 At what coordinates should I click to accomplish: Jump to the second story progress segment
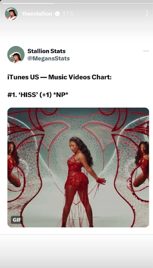[115, 3]
